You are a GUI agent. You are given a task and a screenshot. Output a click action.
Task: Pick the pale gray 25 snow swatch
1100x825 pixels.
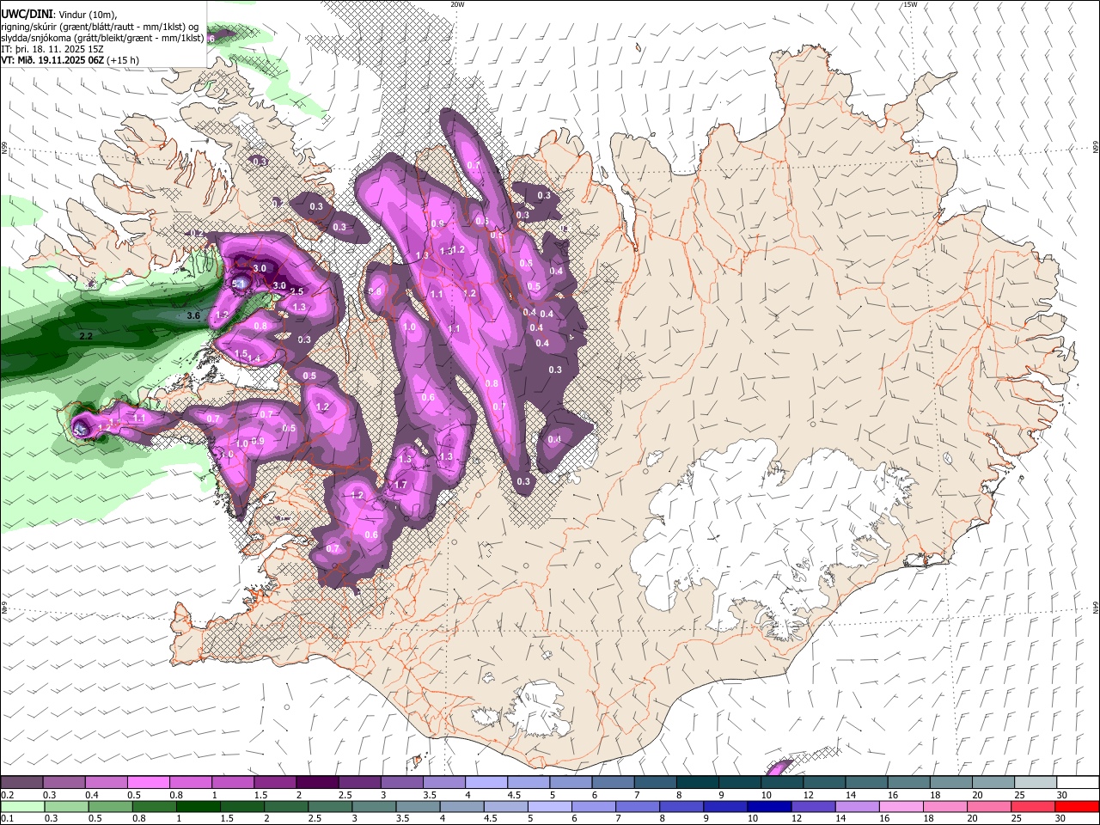(1035, 782)
